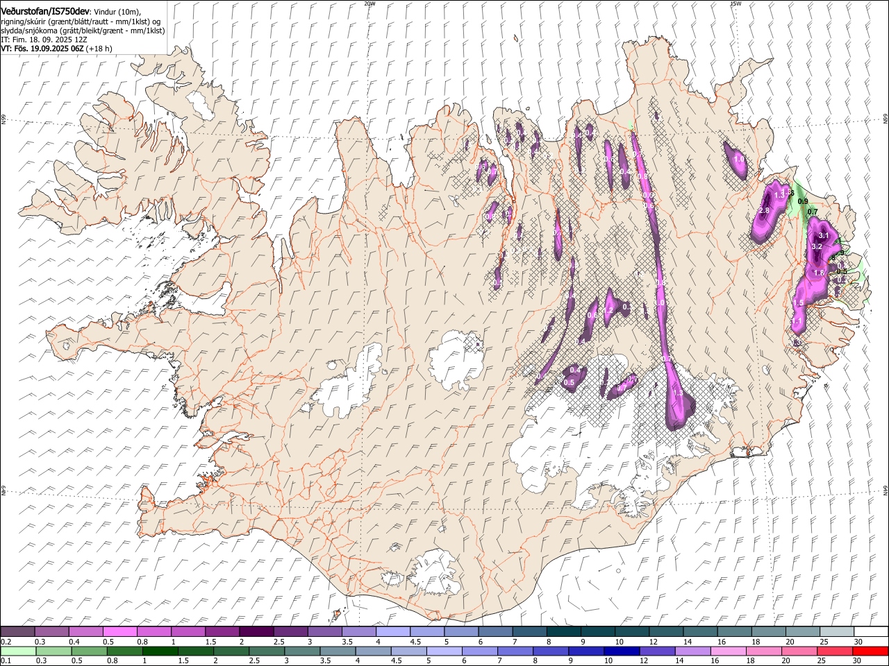Click the upper-row swatch between 14 and 16

(x=700, y=632)
